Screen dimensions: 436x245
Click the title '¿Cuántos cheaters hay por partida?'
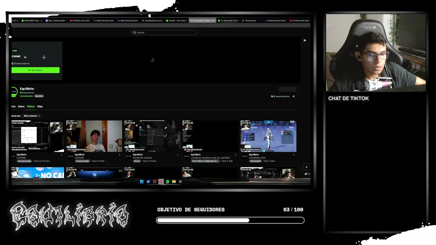(x=211, y=158)
